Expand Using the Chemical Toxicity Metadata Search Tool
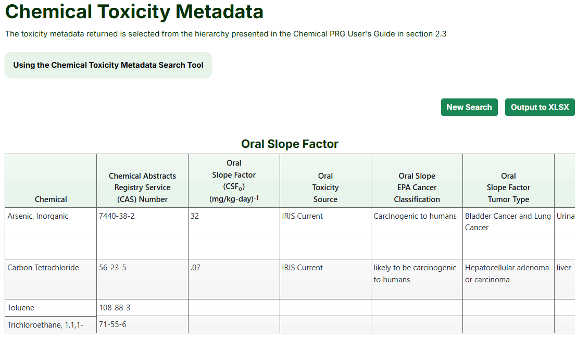The image size is (577, 338). 108,65
